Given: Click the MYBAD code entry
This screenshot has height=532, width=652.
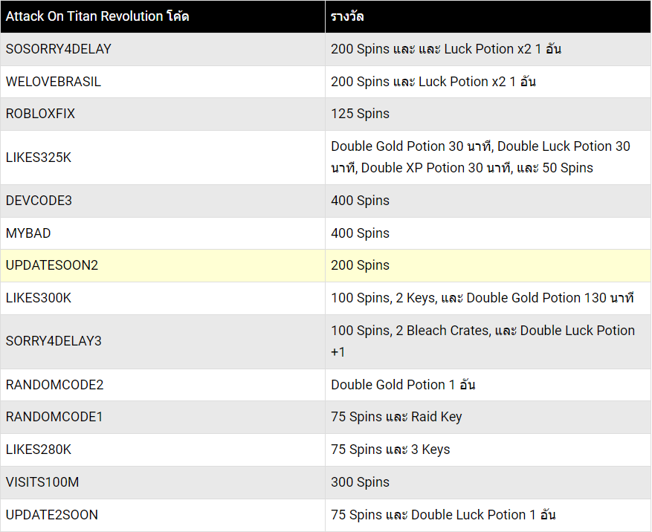Looking at the screenshot, I should [x=28, y=233].
